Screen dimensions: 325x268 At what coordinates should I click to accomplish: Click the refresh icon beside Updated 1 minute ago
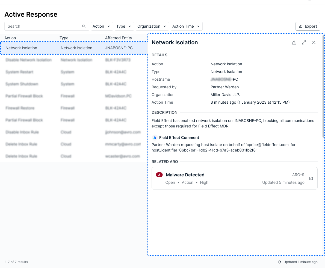pos(279,262)
